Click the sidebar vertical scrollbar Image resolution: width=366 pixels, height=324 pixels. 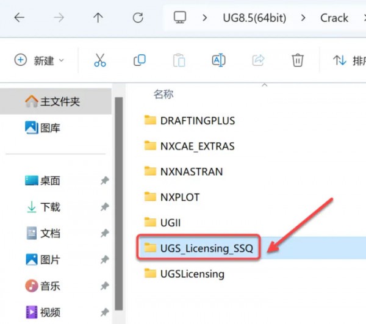pos(119,204)
